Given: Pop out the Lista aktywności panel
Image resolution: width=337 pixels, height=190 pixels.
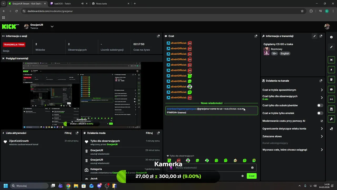Looking at the screenshot, I should coord(77,133).
